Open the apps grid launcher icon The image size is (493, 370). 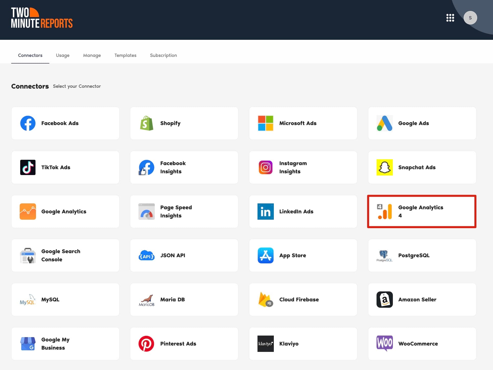tap(450, 18)
